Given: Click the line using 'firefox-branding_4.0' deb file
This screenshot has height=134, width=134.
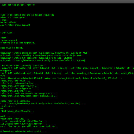Looking at the screenshot, I should pyautogui.click(x=67, y=73).
